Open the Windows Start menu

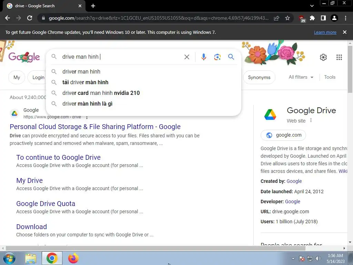pyautogui.click(x=9, y=258)
